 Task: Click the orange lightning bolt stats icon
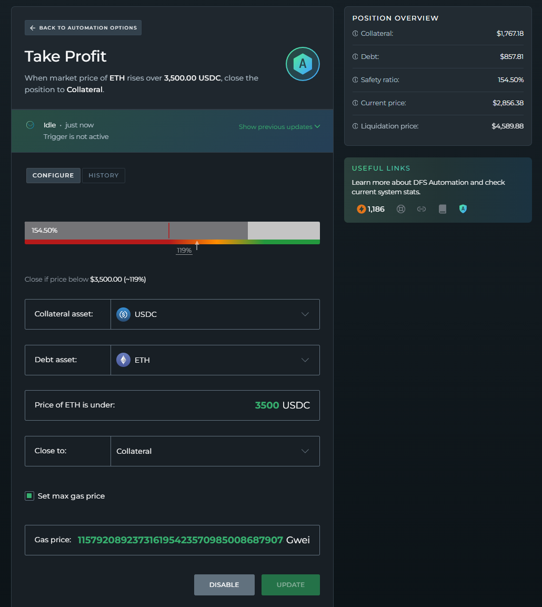coord(362,209)
